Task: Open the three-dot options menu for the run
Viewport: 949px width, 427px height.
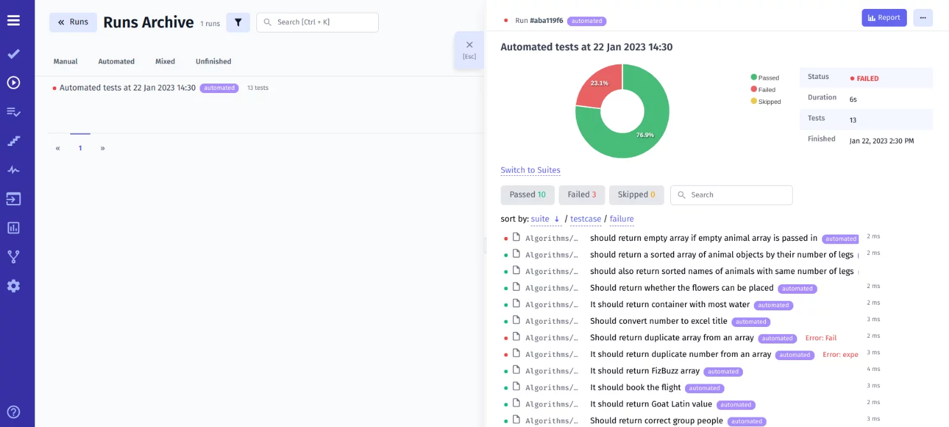Action: pos(923,18)
